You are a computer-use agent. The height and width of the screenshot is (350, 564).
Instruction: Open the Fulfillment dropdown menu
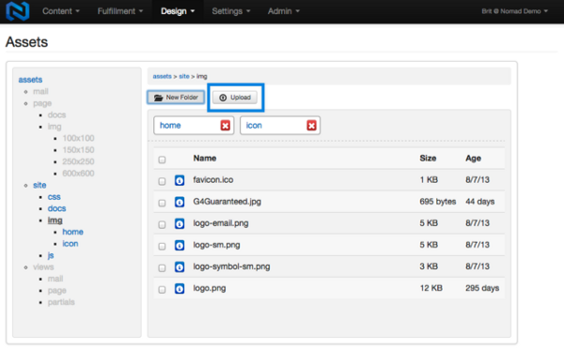coord(120,11)
